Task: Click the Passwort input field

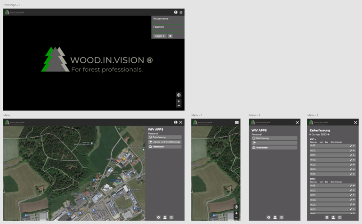Action: (168, 31)
